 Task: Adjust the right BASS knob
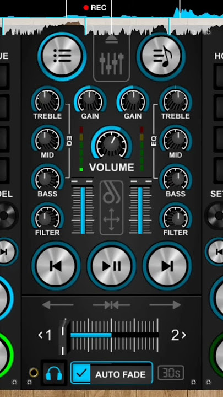point(176,178)
